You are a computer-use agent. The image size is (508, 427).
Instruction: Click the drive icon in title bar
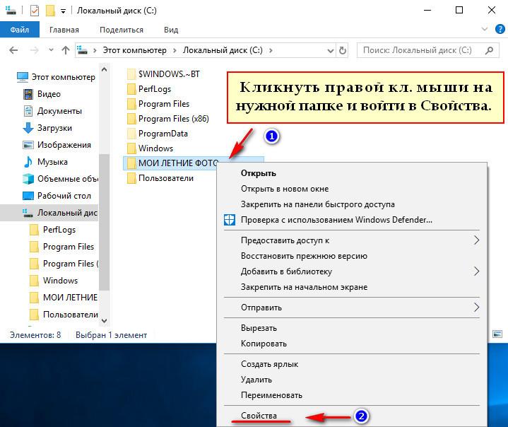pos(11,11)
